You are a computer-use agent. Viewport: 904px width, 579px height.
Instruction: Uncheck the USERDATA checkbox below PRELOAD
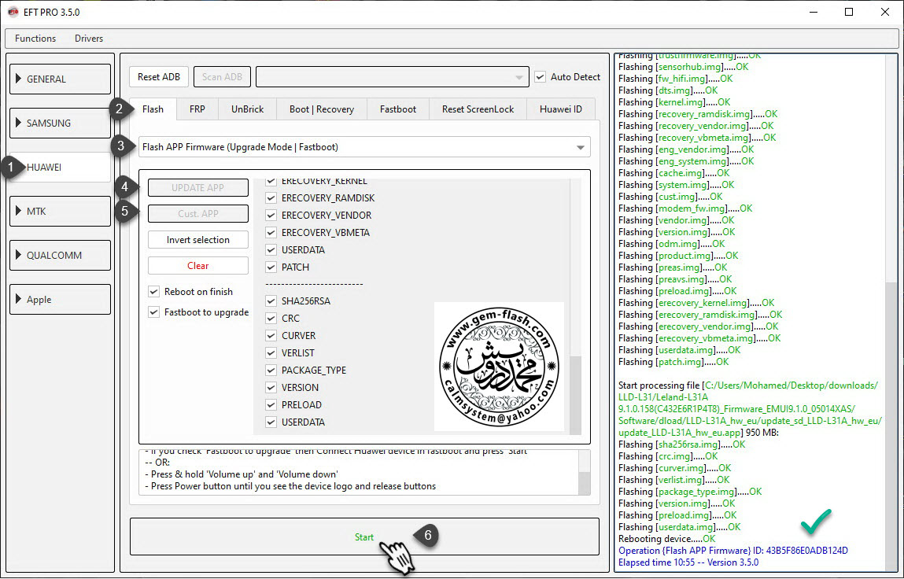point(271,422)
